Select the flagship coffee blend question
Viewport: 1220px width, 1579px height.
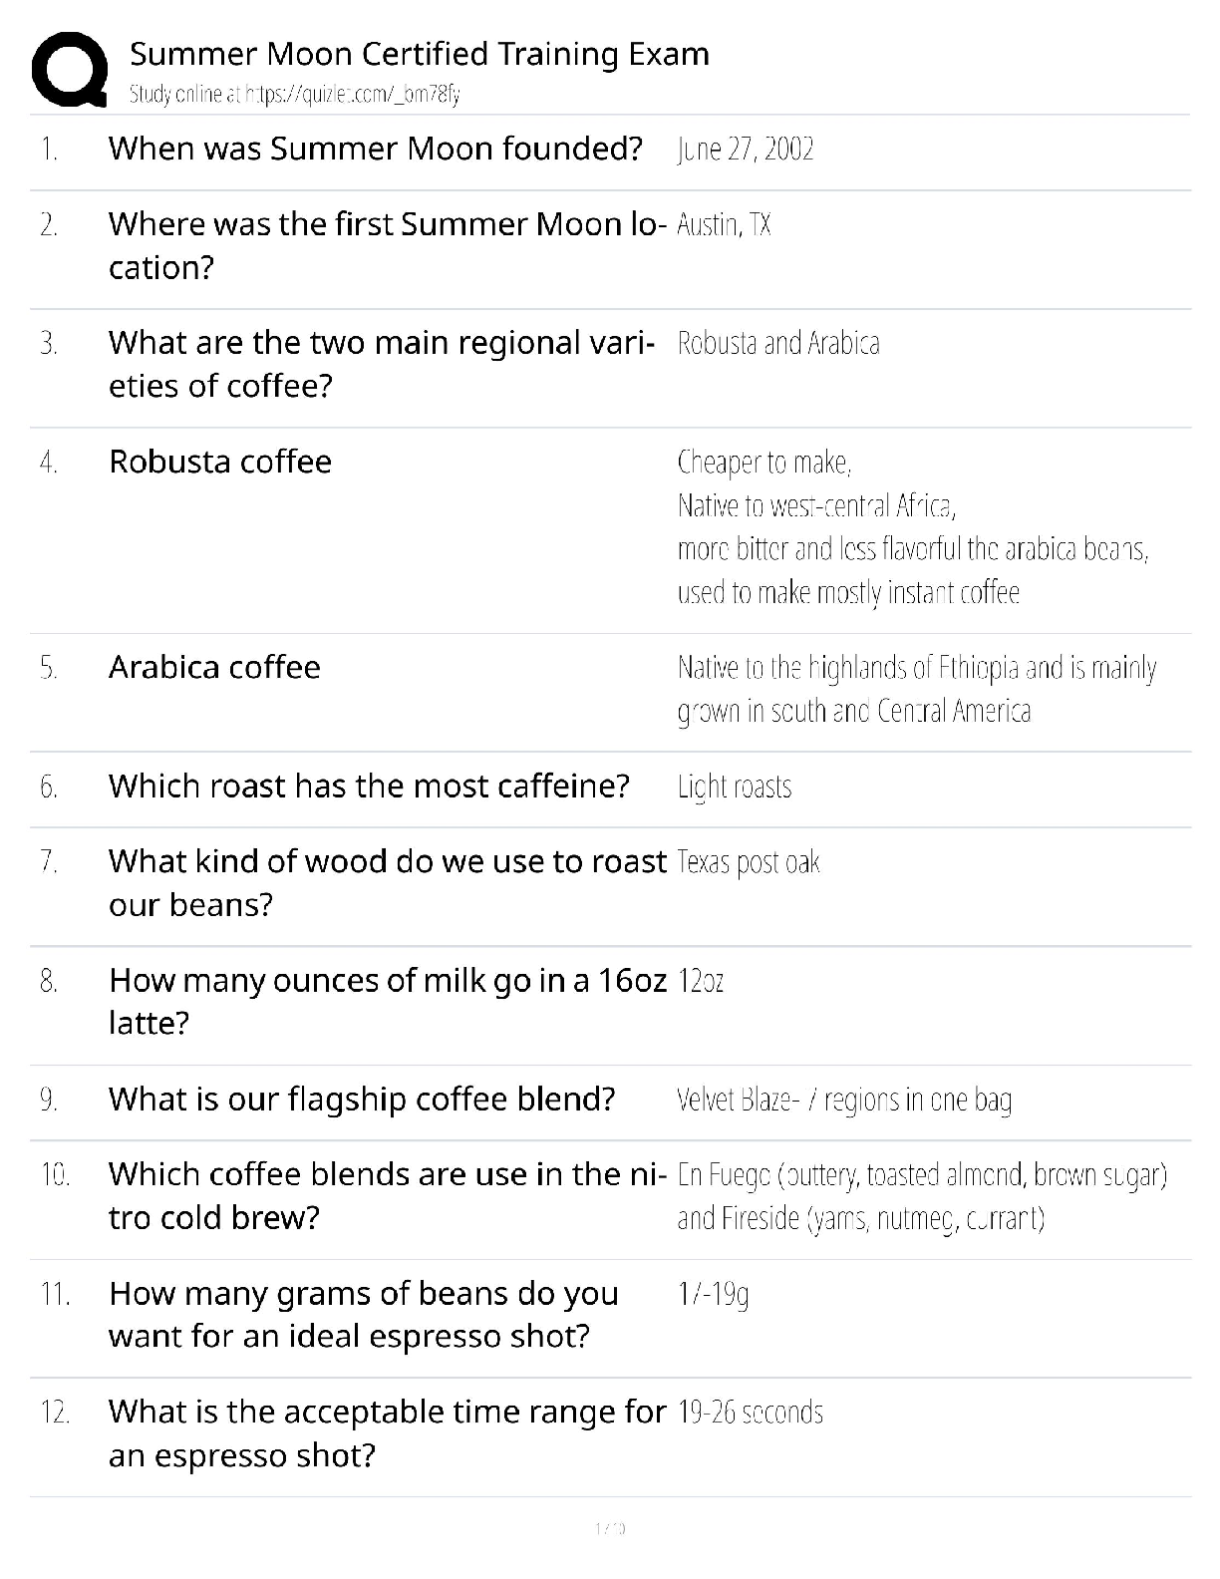pyautogui.click(x=362, y=1100)
